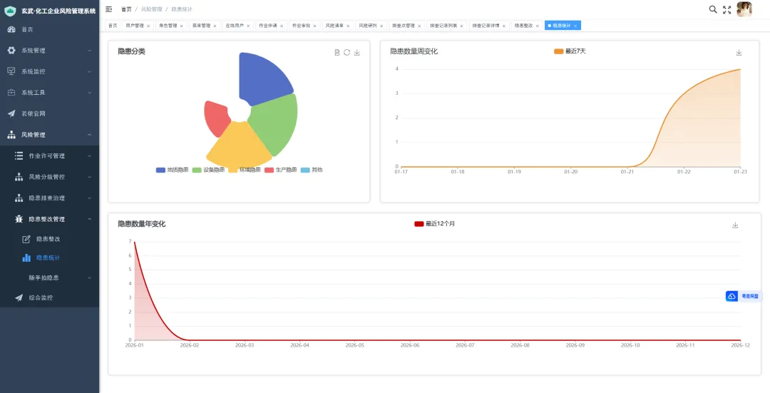Click restore icon on 隐患分类 chart
Viewport: 770px width, 393px height.
[x=346, y=53]
